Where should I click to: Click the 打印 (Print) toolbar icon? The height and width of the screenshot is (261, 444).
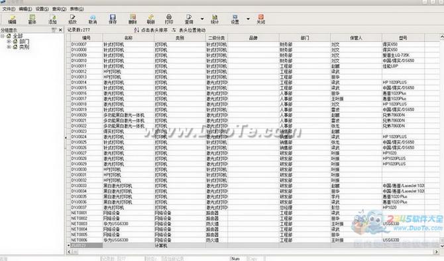coord(169,19)
